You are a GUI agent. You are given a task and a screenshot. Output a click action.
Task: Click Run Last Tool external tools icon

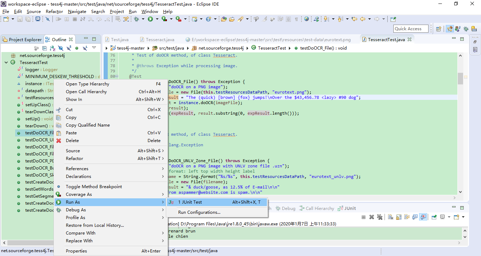coord(179,19)
